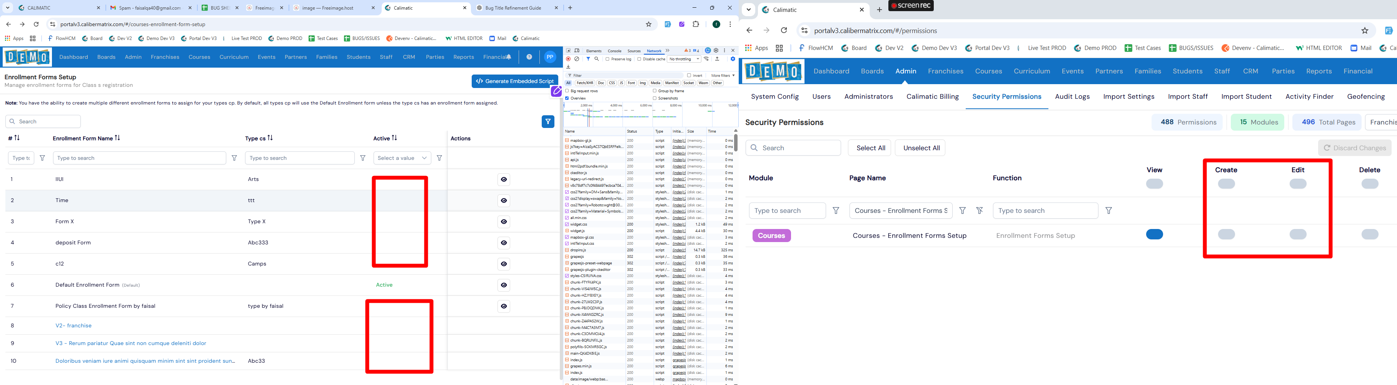Check the Disable cache checkbox
Image resolution: width=1397 pixels, height=385 pixels.
[x=639, y=59]
